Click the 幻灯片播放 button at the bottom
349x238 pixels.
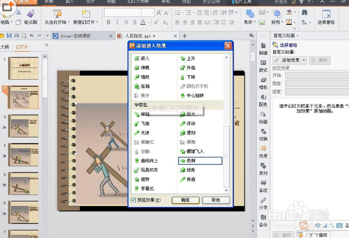coord(312,235)
